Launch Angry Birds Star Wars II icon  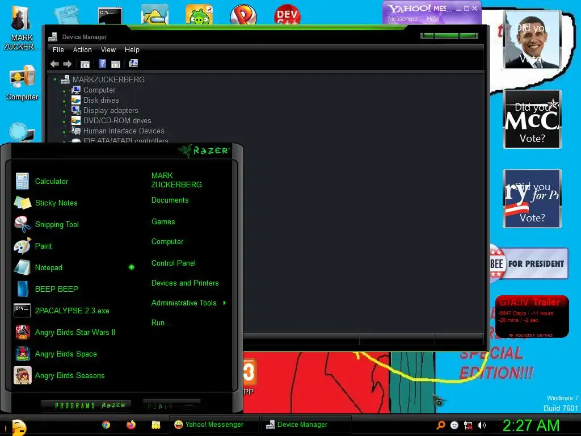(23, 332)
